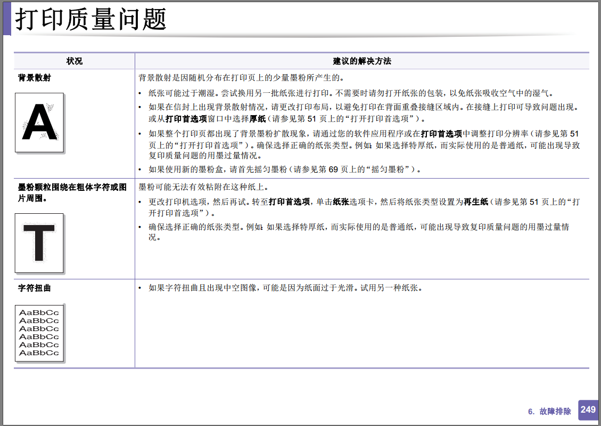Click the 墨粉颗粒围绕在粗体字符或图片周围 row title

(x=72, y=192)
